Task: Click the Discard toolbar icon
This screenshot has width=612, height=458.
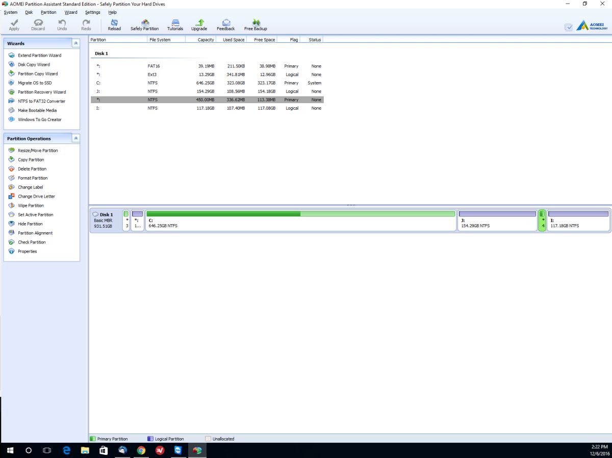Action: [x=38, y=25]
